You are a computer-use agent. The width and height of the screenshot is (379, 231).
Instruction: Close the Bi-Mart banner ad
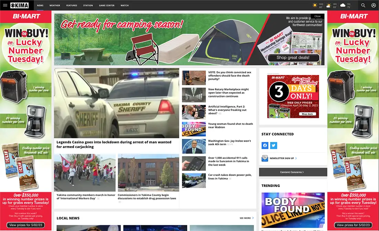pyautogui.click(x=317, y=16)
